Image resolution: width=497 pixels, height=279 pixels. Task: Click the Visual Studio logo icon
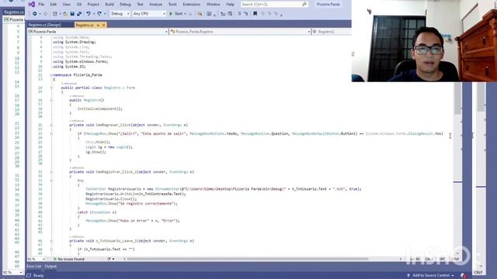tap(31, 4)
